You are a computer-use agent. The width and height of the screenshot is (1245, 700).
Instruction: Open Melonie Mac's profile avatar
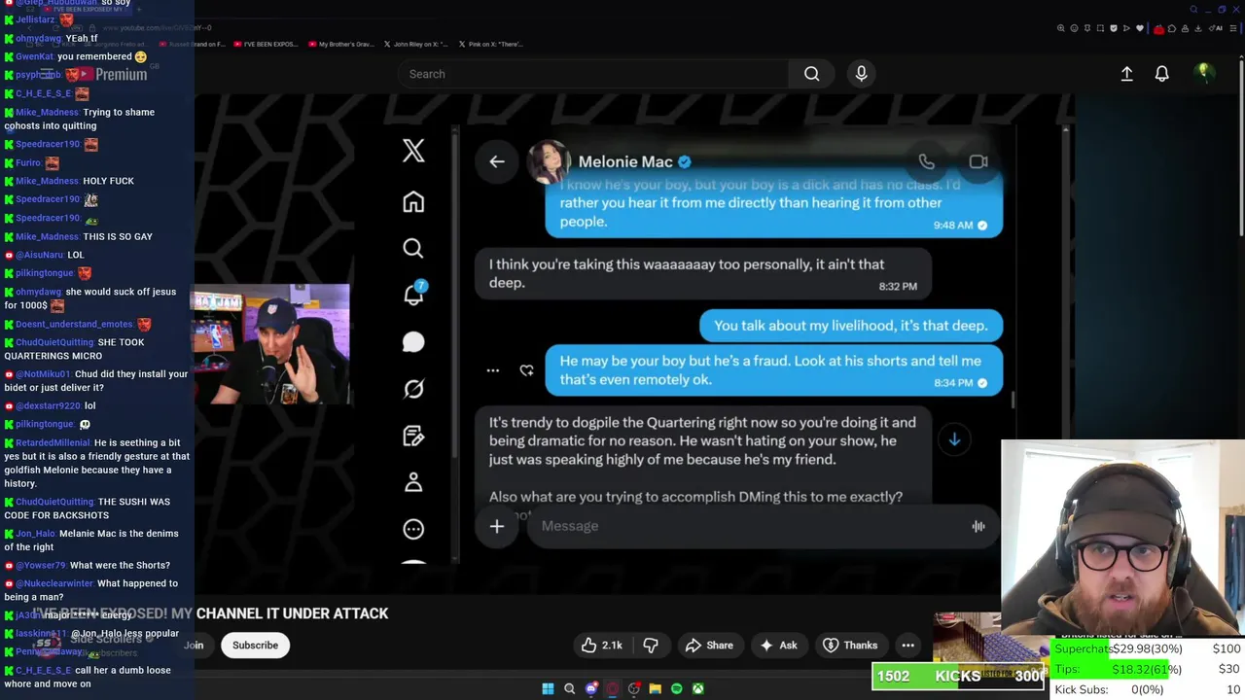(x=549, y=161)
